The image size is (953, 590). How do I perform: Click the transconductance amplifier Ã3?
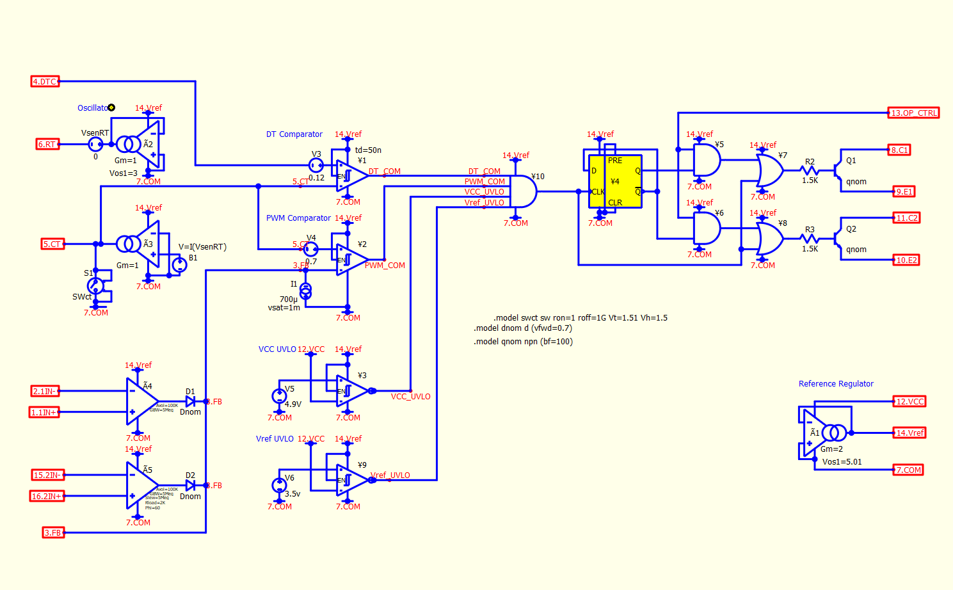[139, 244]
